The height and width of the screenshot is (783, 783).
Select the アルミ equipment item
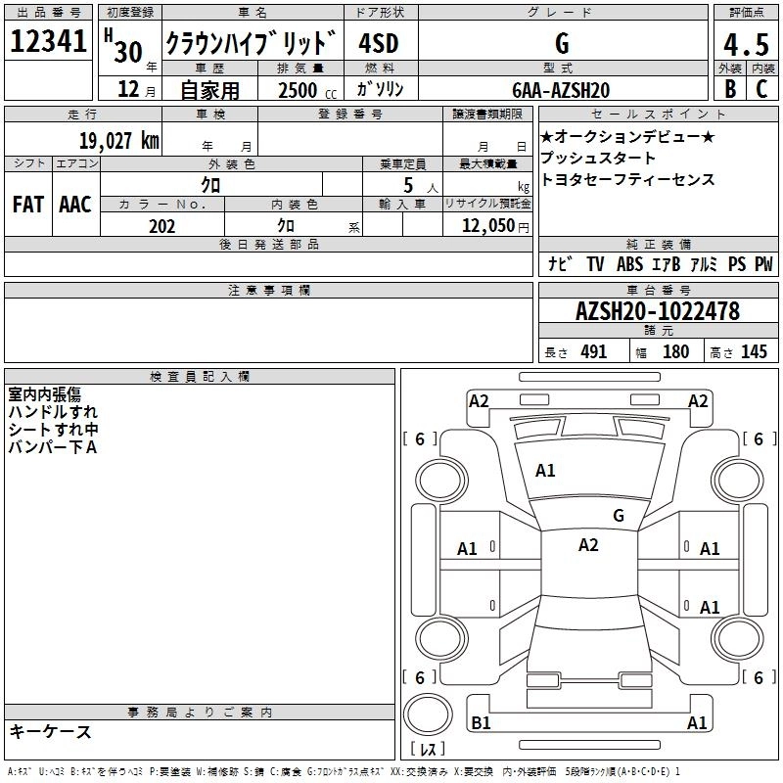click(704, 264)
